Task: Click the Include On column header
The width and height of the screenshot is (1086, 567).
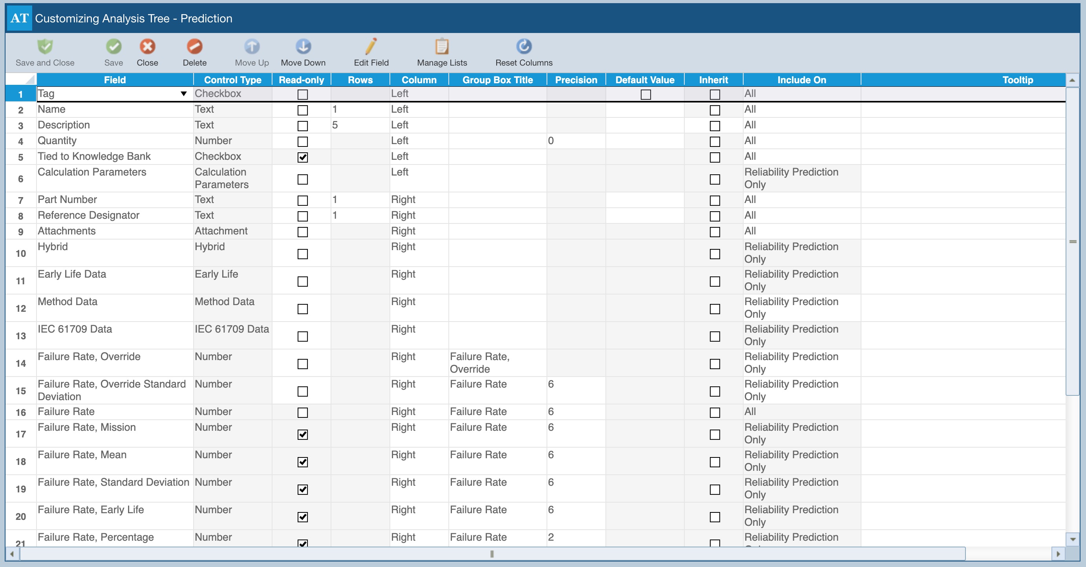Action: [801, 80]
